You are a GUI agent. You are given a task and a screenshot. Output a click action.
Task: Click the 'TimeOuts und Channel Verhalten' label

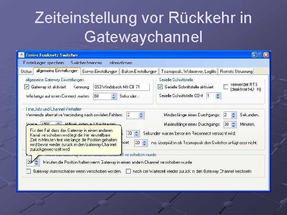(54, 109)
